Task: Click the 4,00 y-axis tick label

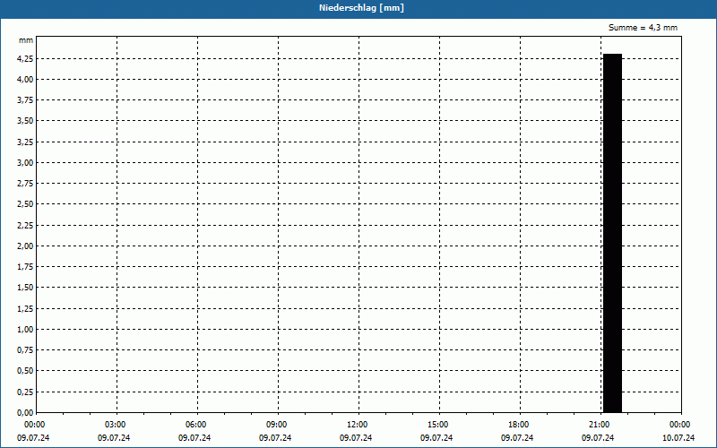Action: point(25,79)
